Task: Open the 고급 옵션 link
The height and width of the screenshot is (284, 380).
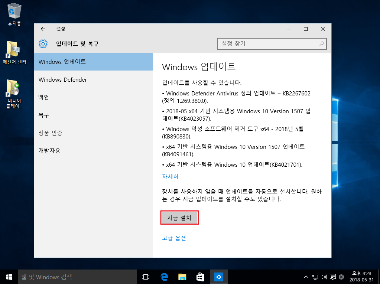Action: pos(174,238)
